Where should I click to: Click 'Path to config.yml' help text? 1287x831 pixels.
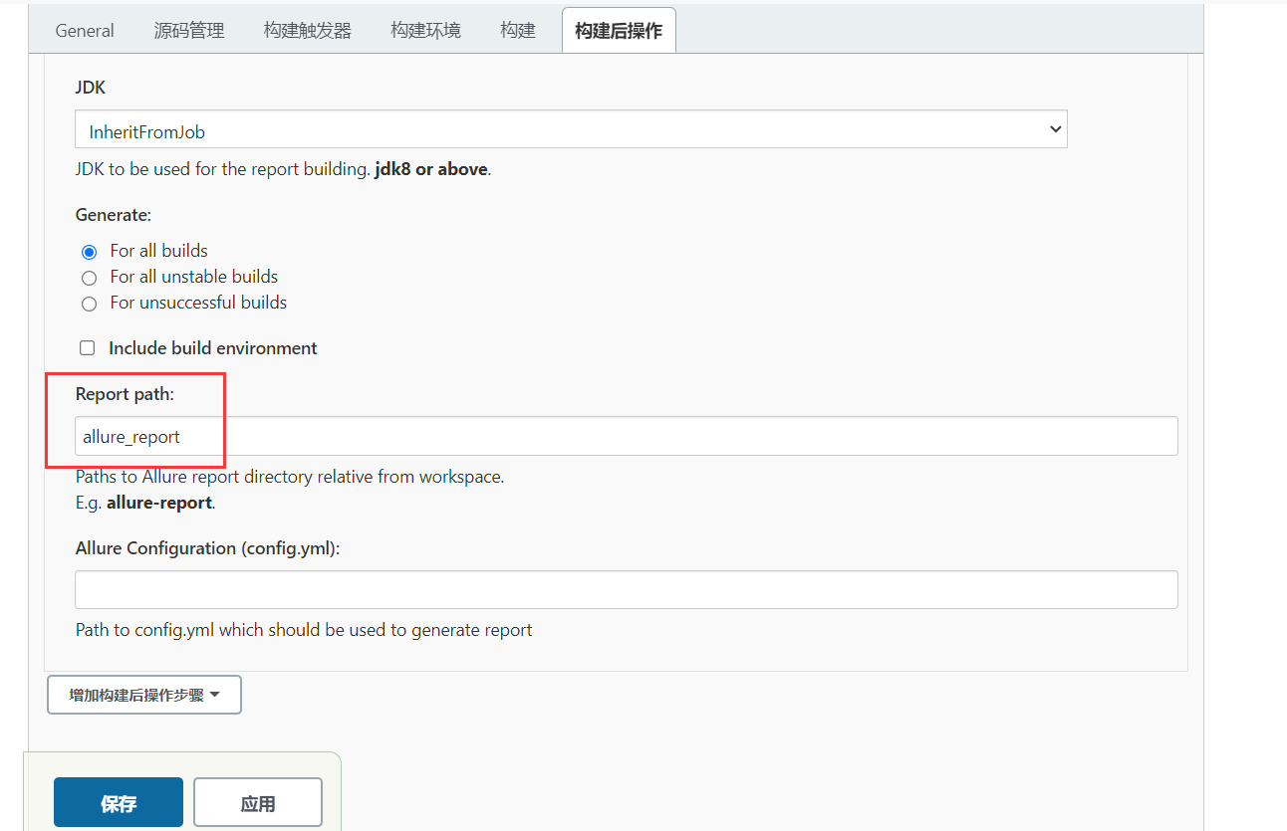[304, 630]
